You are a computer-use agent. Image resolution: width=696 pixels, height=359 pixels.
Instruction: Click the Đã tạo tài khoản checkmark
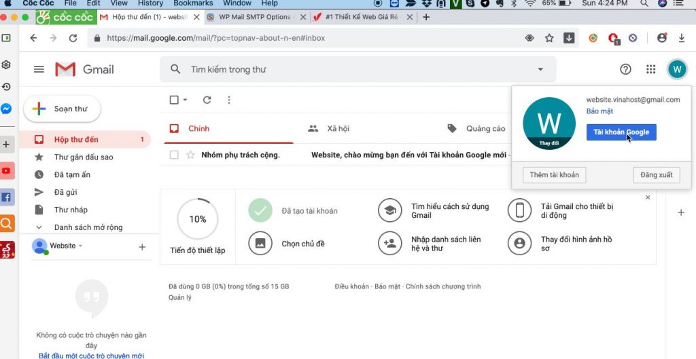[x=260, y=211]
